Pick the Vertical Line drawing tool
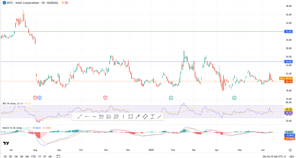Screen dimensions: 296x158 (123, 116)
